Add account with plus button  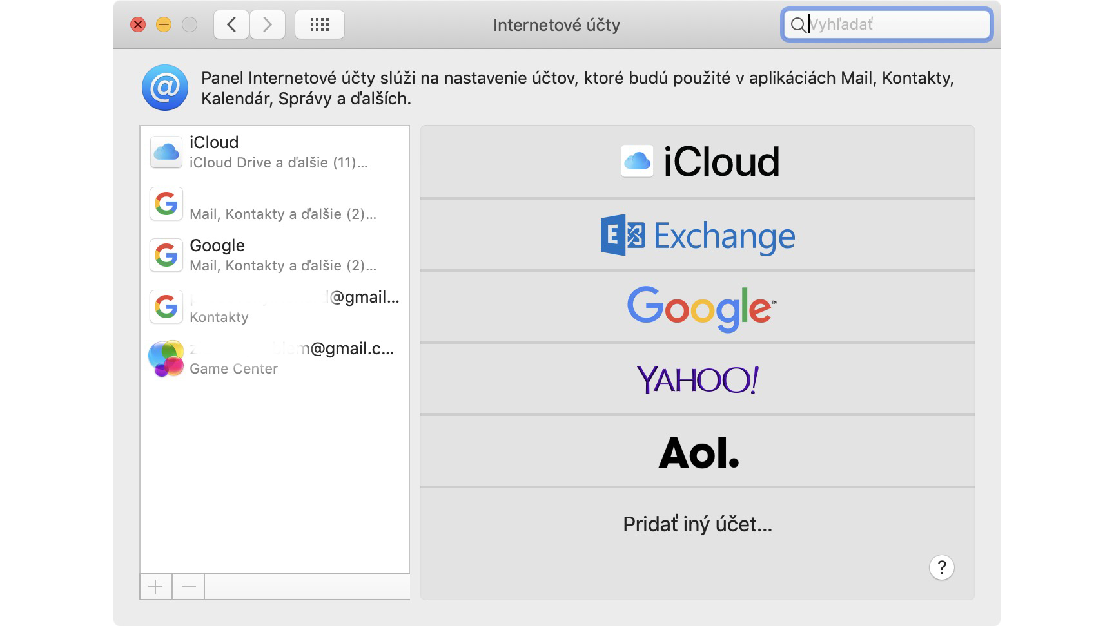pos(156,587)
